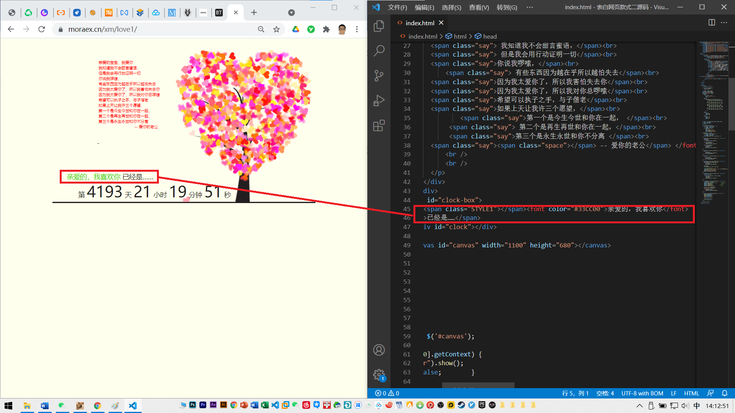Open the Run and Debug view
Viewport: 735px width, 413px height.
tap(379, 101)
